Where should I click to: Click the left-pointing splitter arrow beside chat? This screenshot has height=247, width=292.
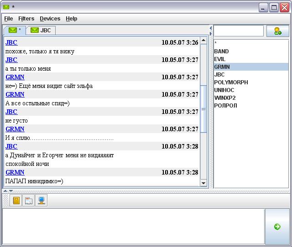(211, 28)
